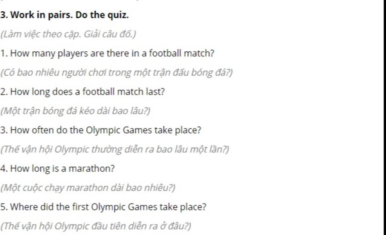Click the translation "Thế vận hội Olympic đầu tiên diễn ra ở đâu?"
This screenshot has width=386, height=235.
click(95, 226)
